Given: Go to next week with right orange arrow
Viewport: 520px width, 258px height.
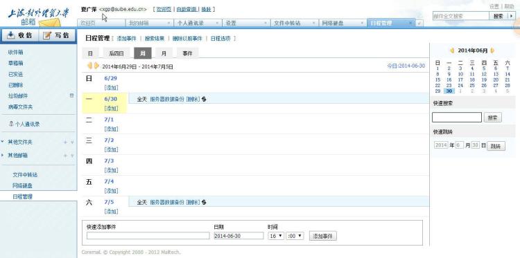Looking at the screenshot, I should coord(96,66).
